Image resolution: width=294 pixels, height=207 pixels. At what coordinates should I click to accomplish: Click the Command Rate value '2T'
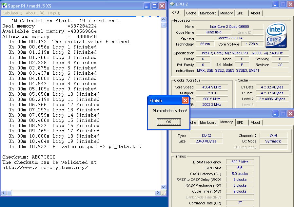pos(240,203)
